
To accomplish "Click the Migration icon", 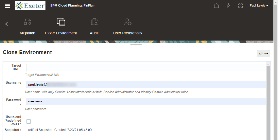I will click(27, 22).
